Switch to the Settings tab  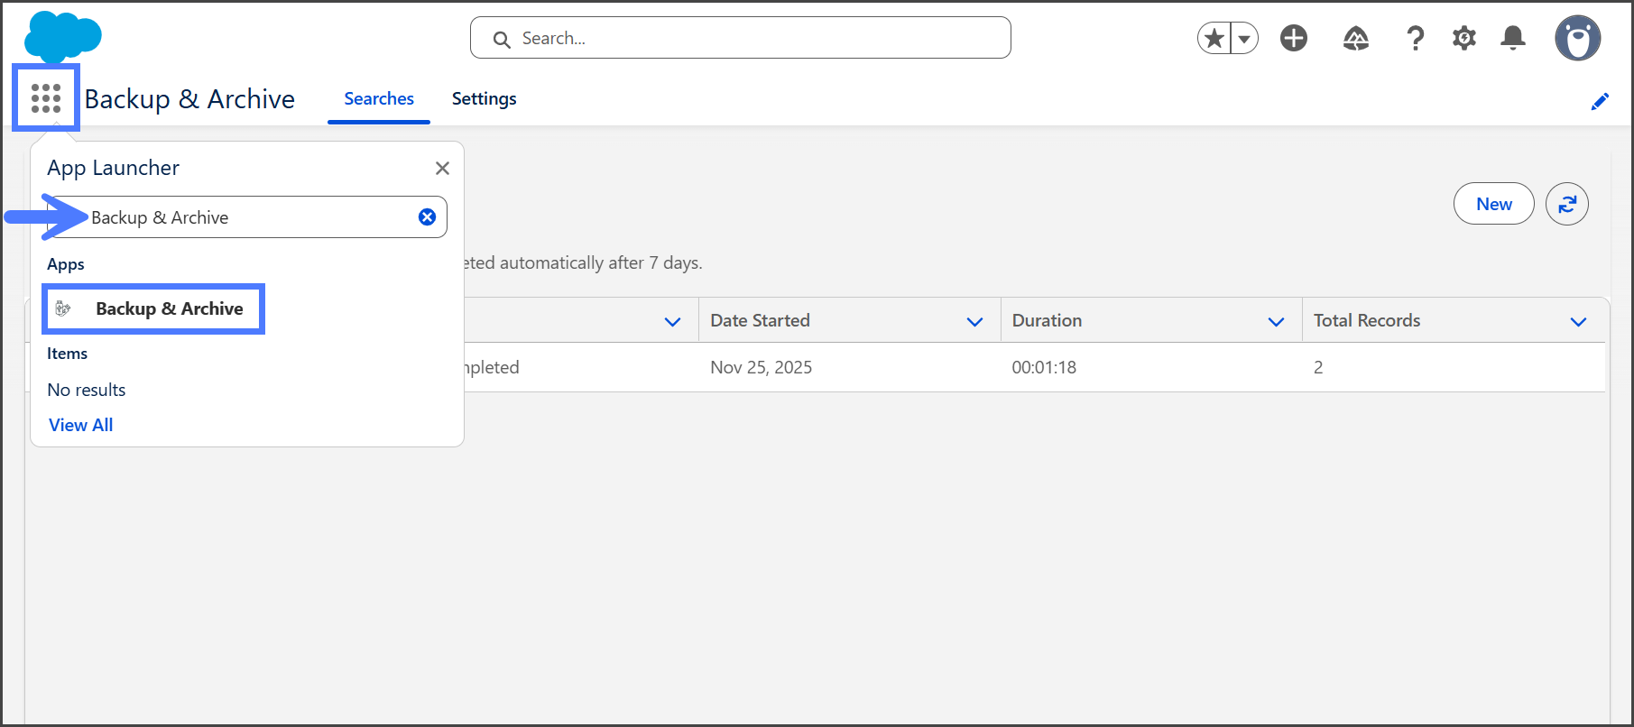(484, 98)
